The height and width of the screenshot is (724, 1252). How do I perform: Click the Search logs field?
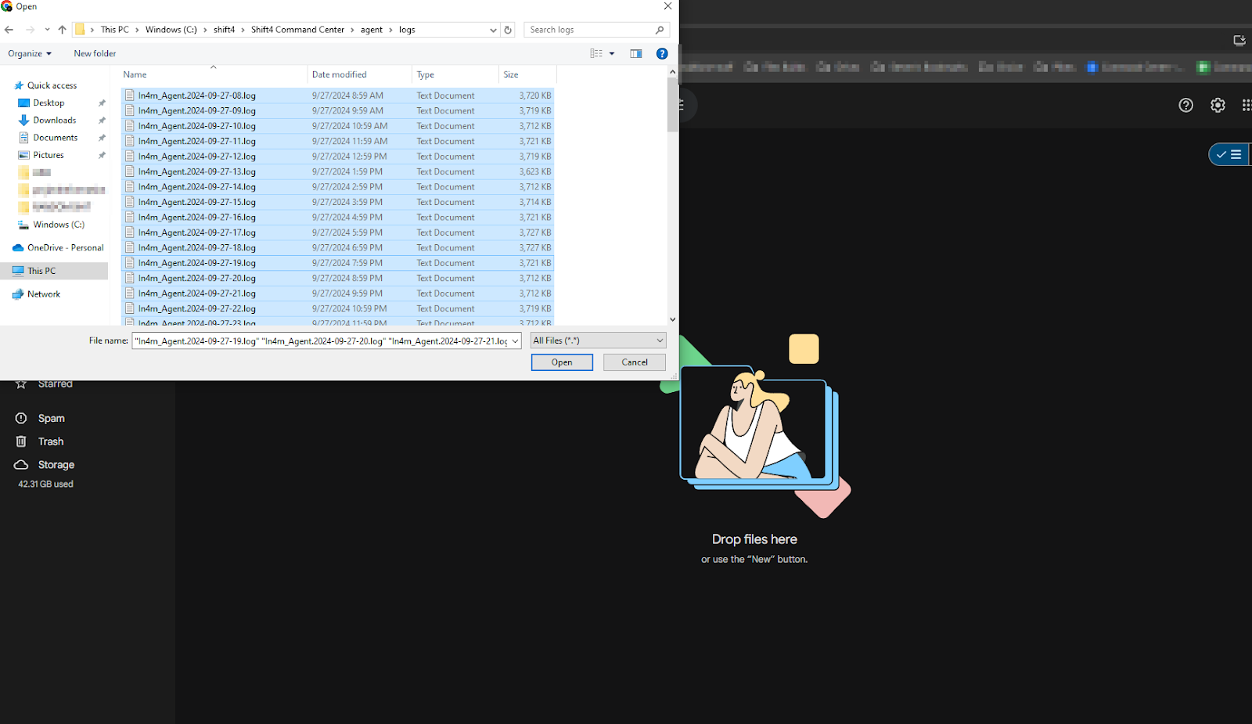click(591, 30)
